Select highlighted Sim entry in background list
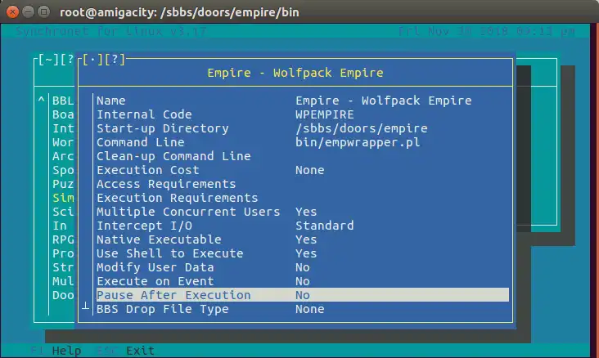 (x=63, y=198)
